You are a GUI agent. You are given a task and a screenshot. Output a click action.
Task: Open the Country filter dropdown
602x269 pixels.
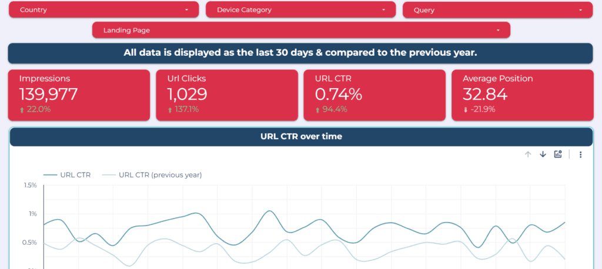(x=103, y=10)
